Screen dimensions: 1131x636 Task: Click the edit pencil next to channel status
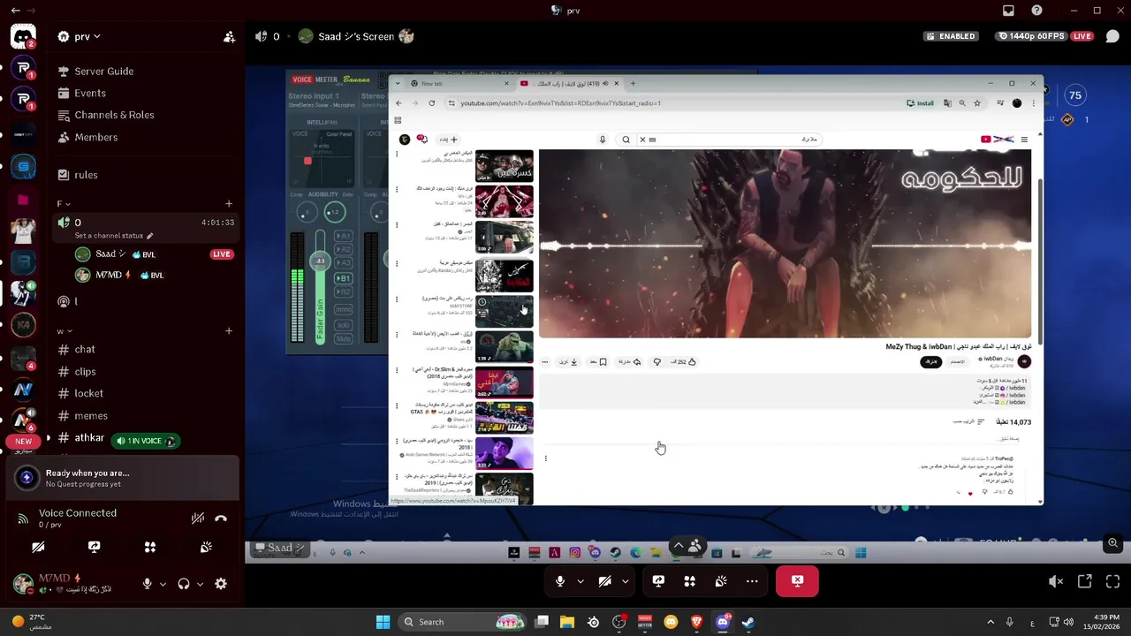coord(149,236)
